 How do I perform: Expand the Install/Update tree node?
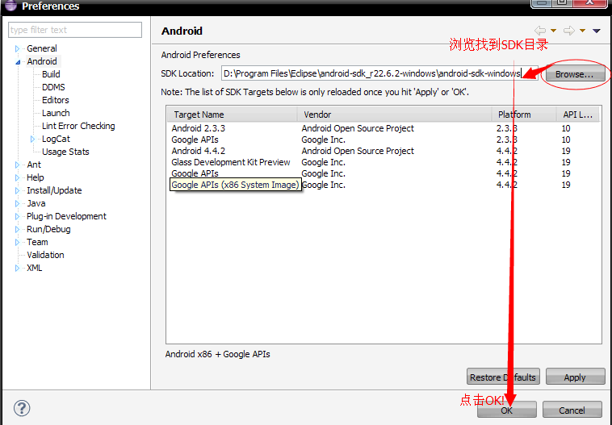(x=17, y=190)
